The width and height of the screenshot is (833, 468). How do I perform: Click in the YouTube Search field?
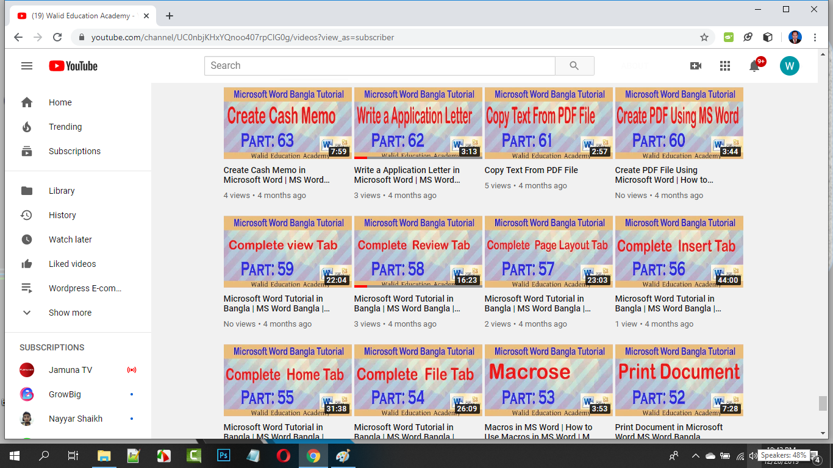(379, 66)
